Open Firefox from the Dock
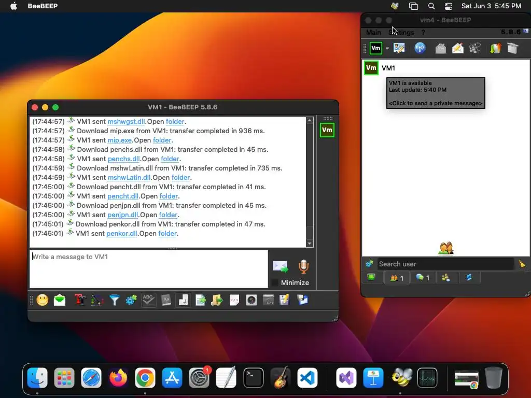The width and height of the screenshot is (531, 398). pyautogui.click(x=118, y=378)
